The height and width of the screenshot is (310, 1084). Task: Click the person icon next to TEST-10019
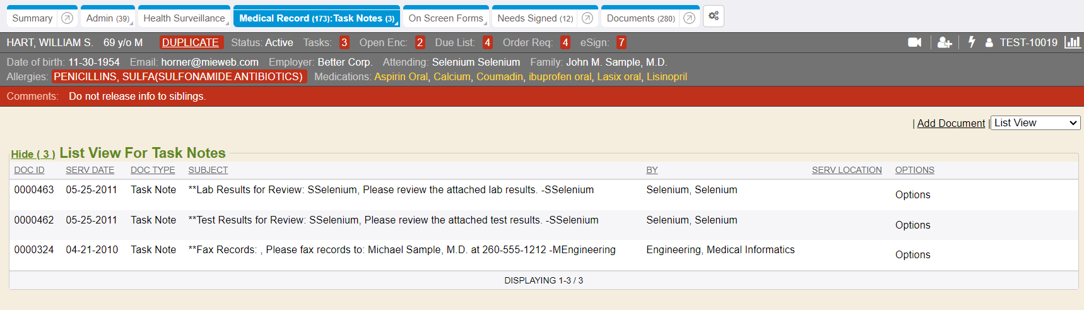click(x=989, y=43)
